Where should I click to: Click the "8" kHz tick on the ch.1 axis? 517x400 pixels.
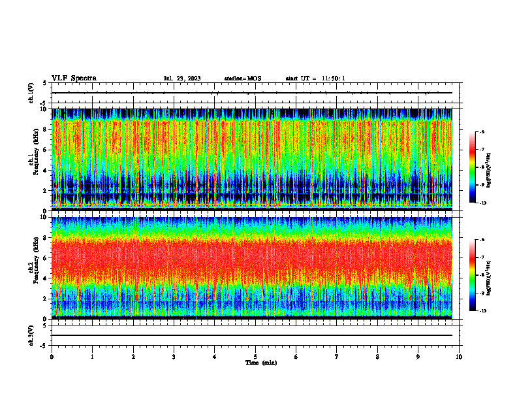click(46, 129)
